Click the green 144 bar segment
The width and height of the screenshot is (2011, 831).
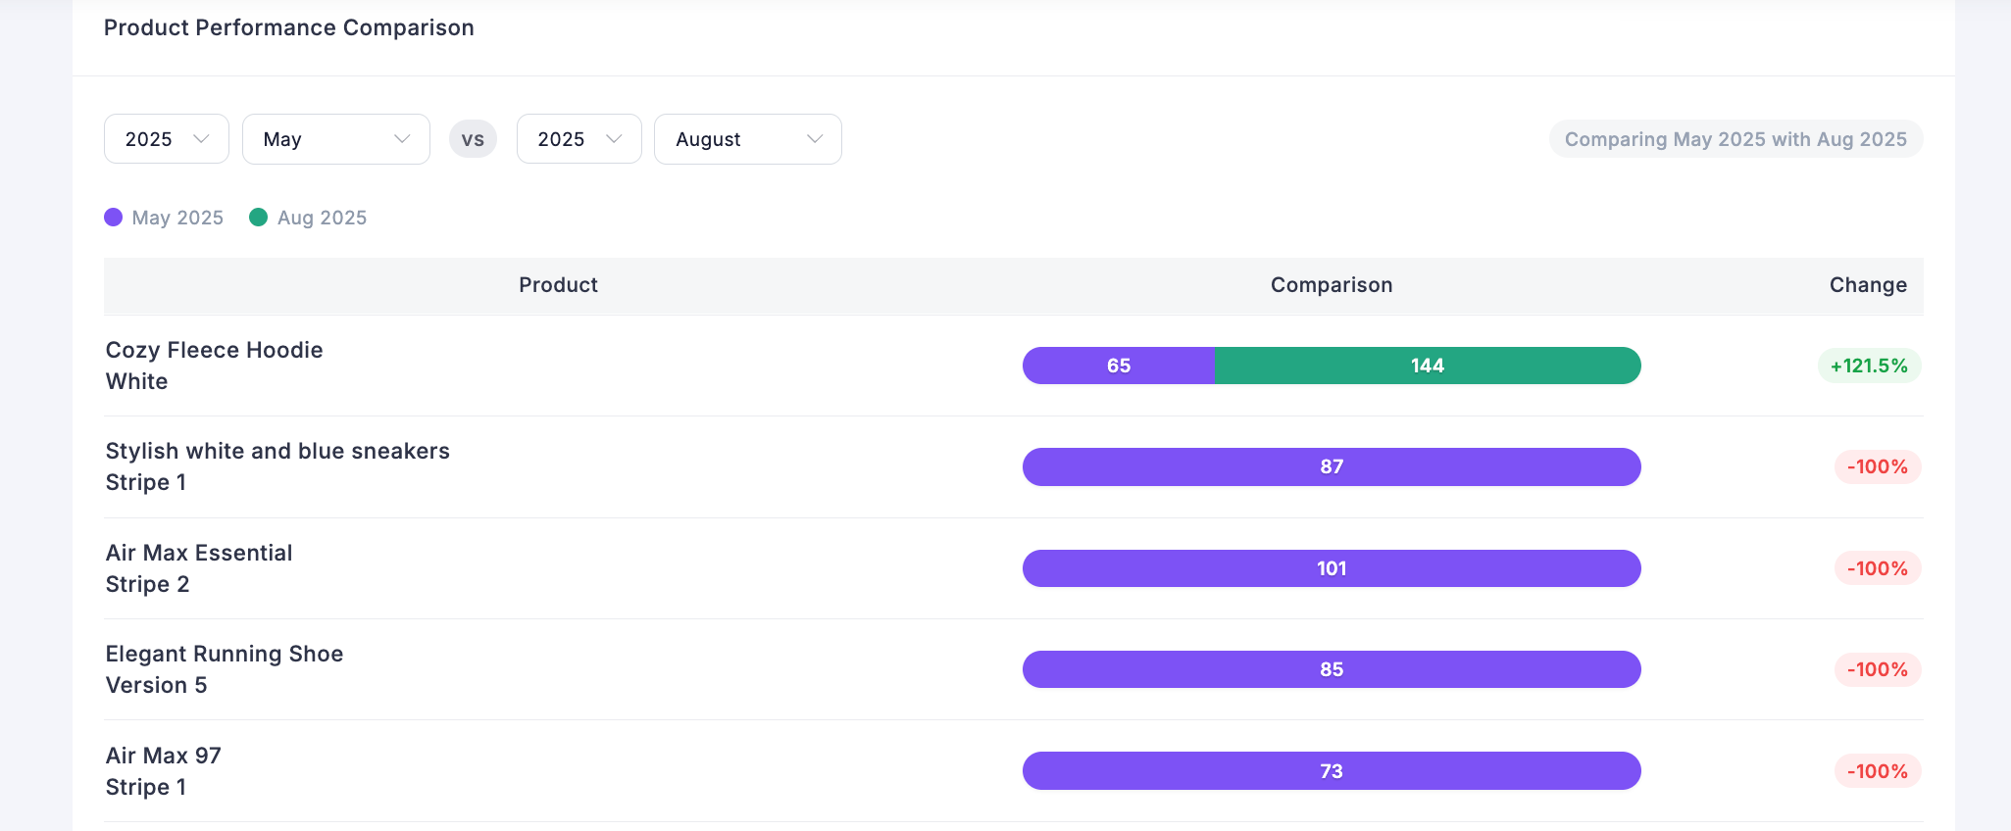pyautogui.click(x=1427, y=366)
